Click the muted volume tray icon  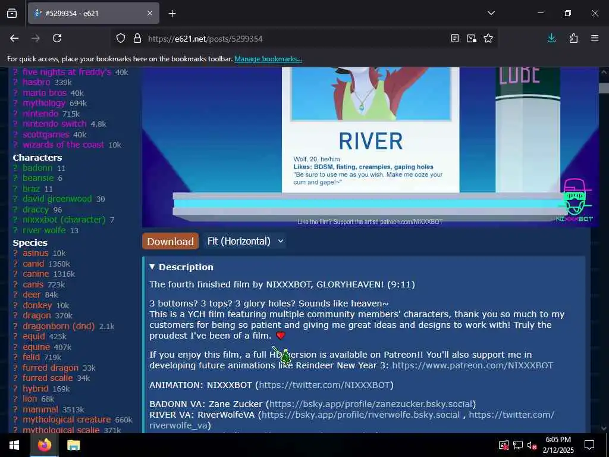tap(532, 445)
